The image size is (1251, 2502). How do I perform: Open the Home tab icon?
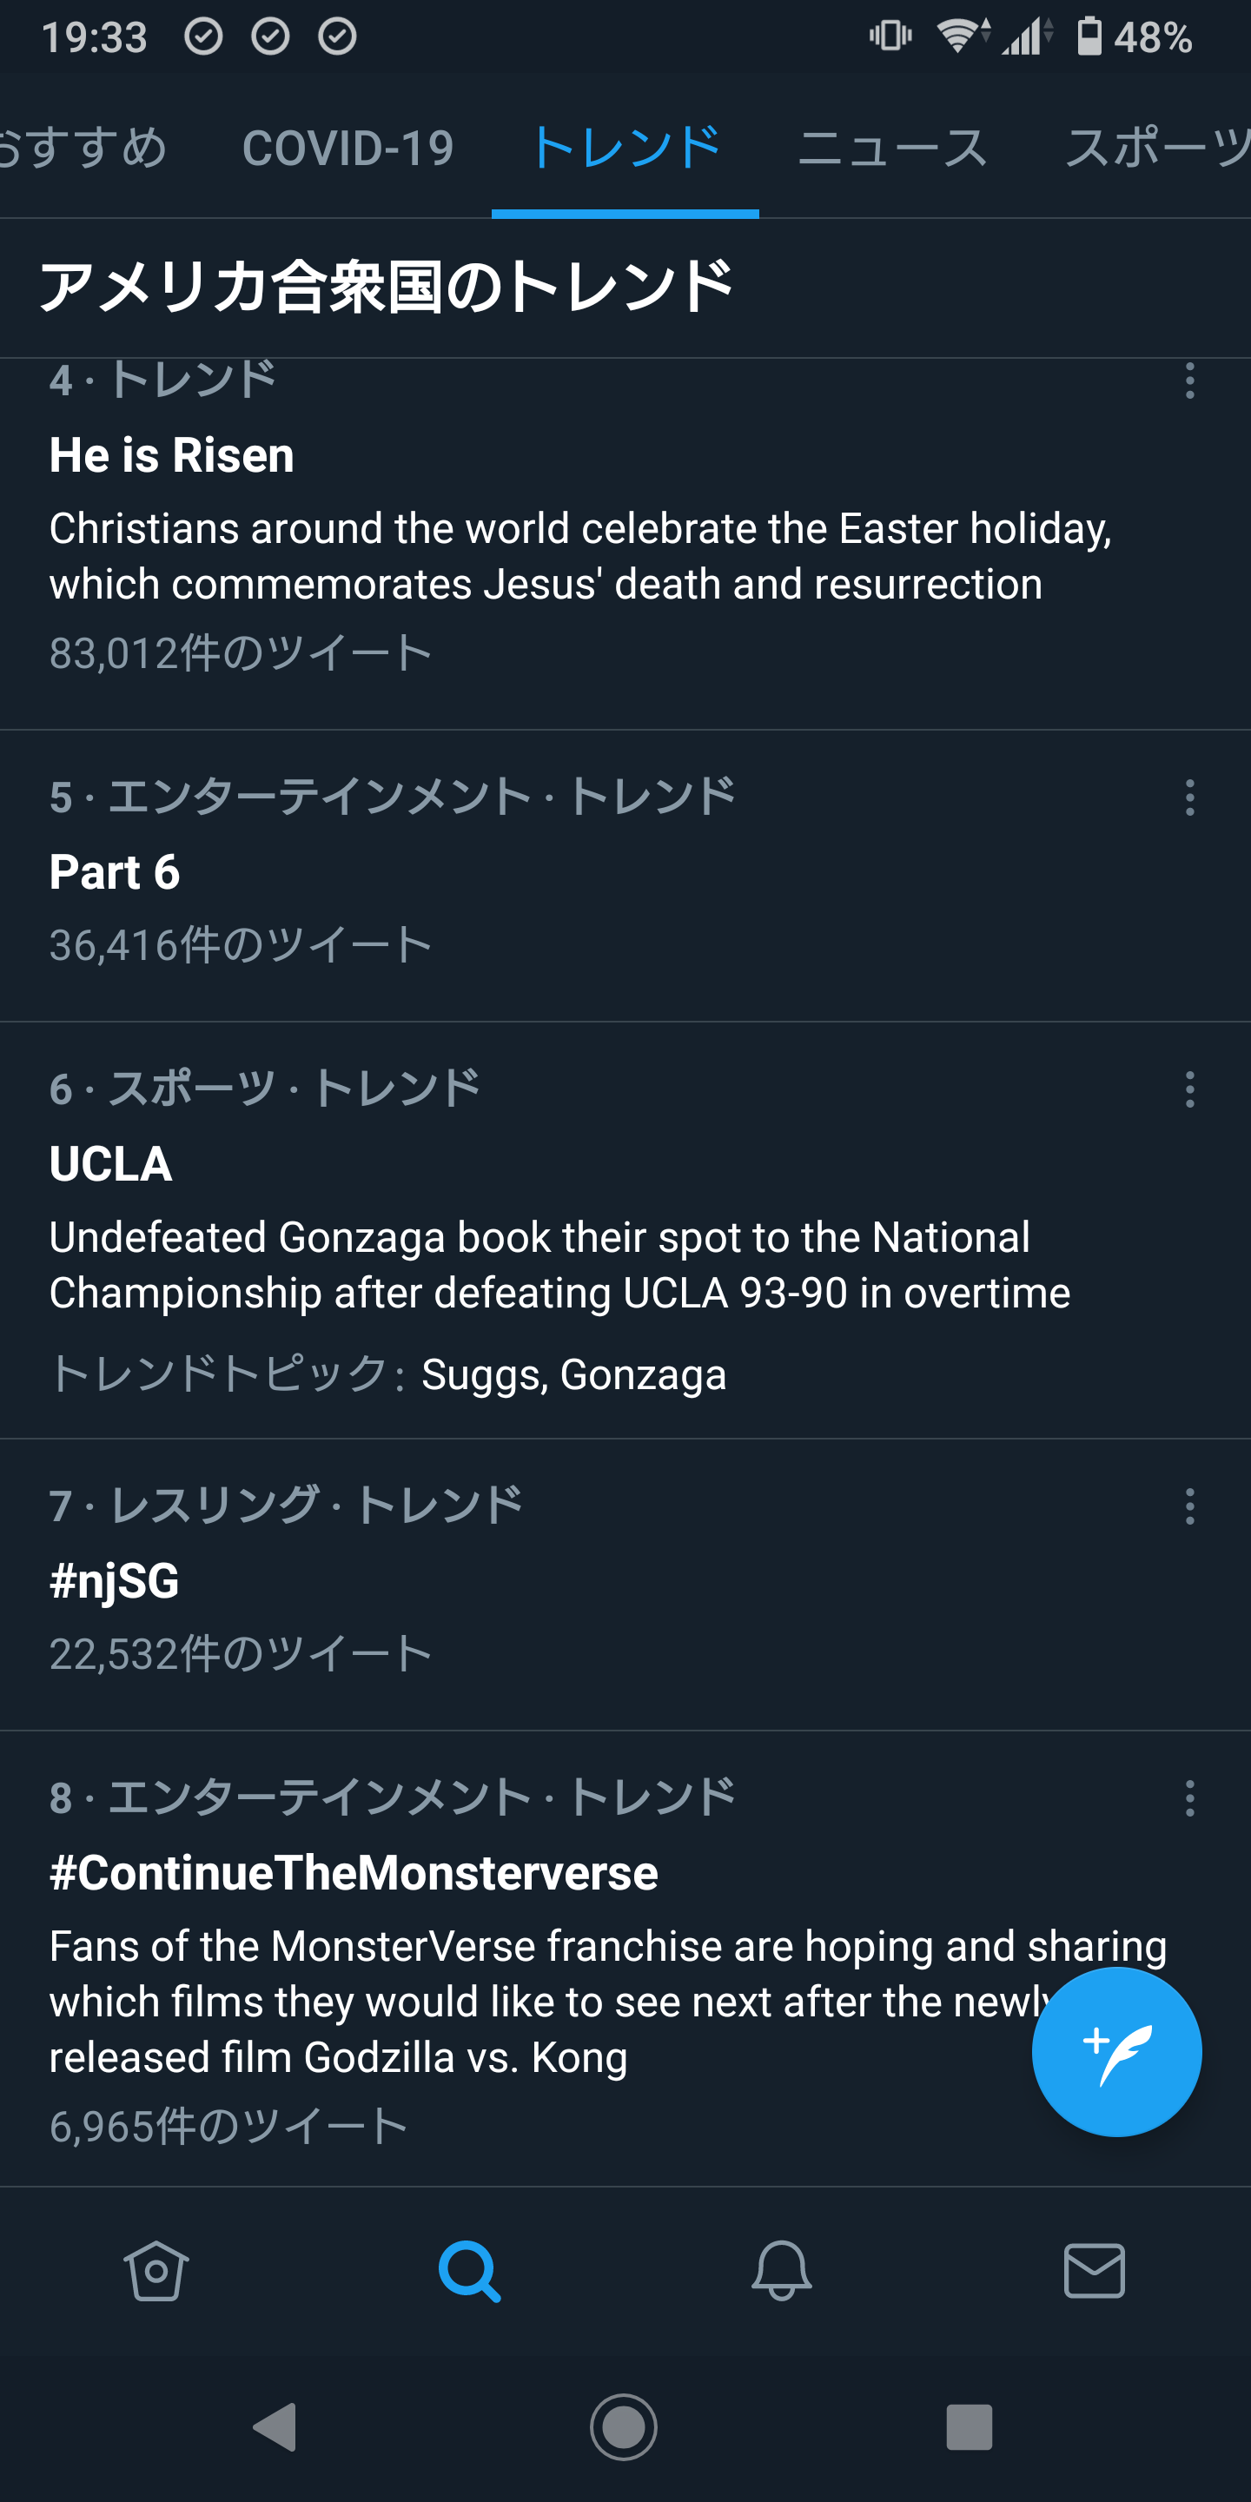pyautogui.click(x=156, y=2271)
